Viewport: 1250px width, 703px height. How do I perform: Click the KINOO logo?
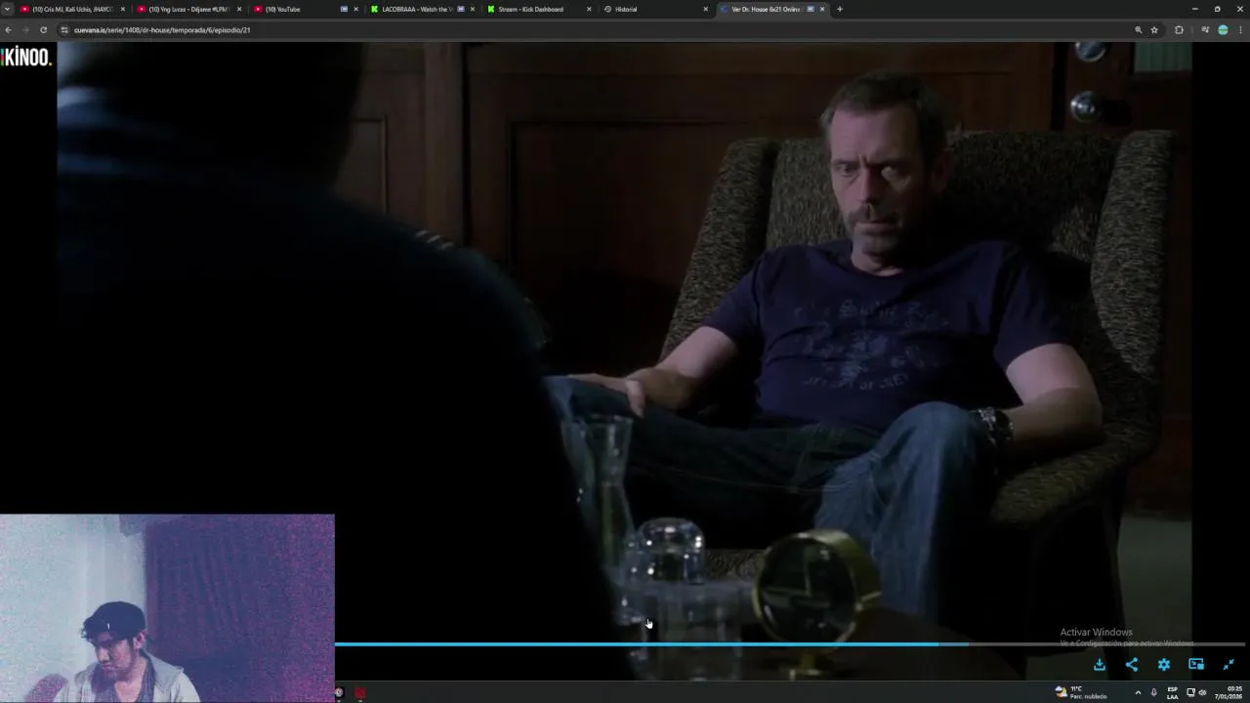coord(26,57)
